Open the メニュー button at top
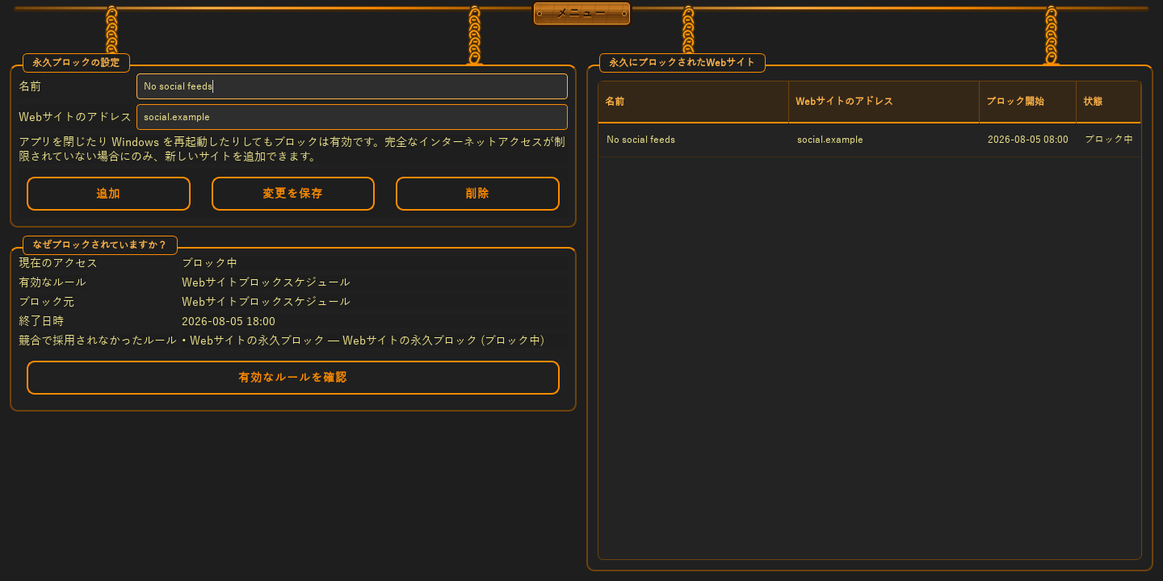The height and width of the screenshot is (581, 1163). coord(581,13)
